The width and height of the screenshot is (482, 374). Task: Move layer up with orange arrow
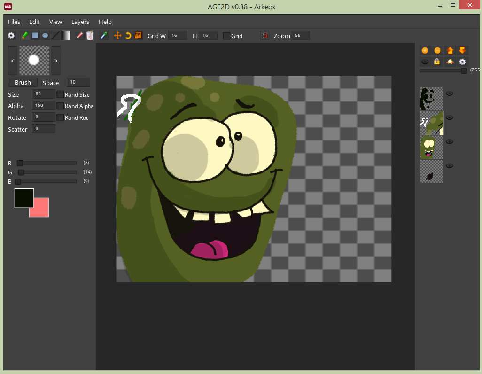coord(450,50)
